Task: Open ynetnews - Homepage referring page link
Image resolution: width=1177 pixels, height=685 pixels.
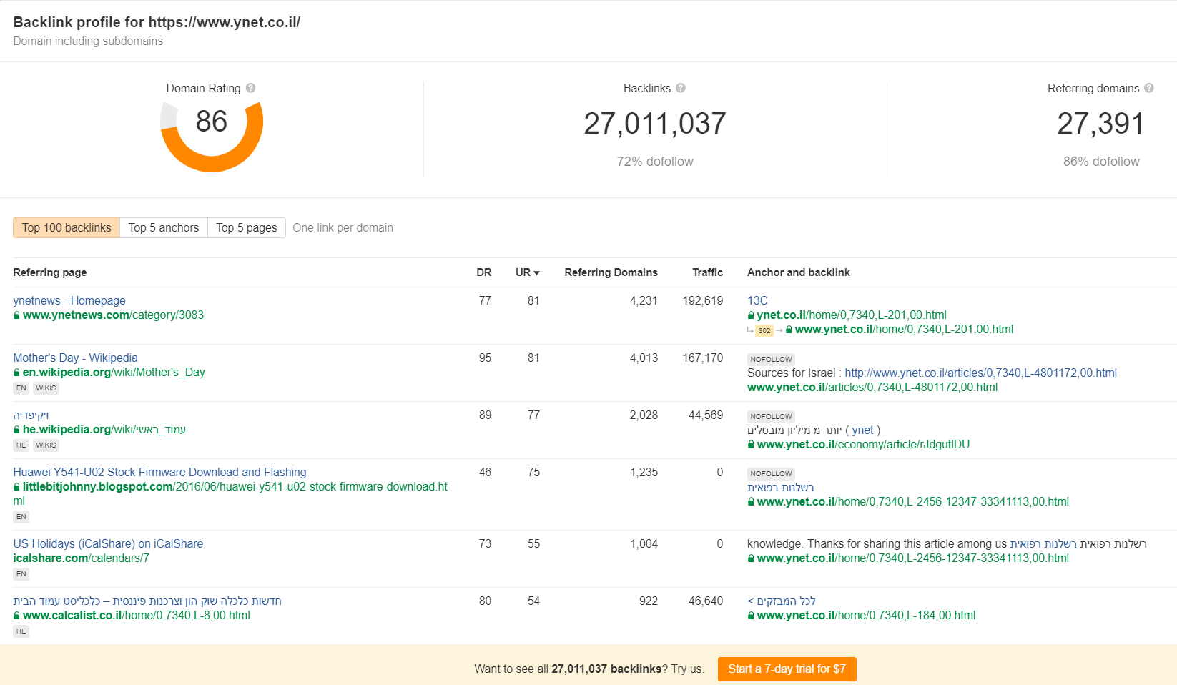Action: pos(69,301)
